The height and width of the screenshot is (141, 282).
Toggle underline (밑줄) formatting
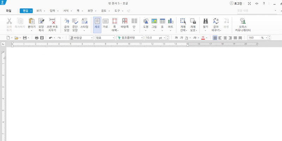coord(187,38)
